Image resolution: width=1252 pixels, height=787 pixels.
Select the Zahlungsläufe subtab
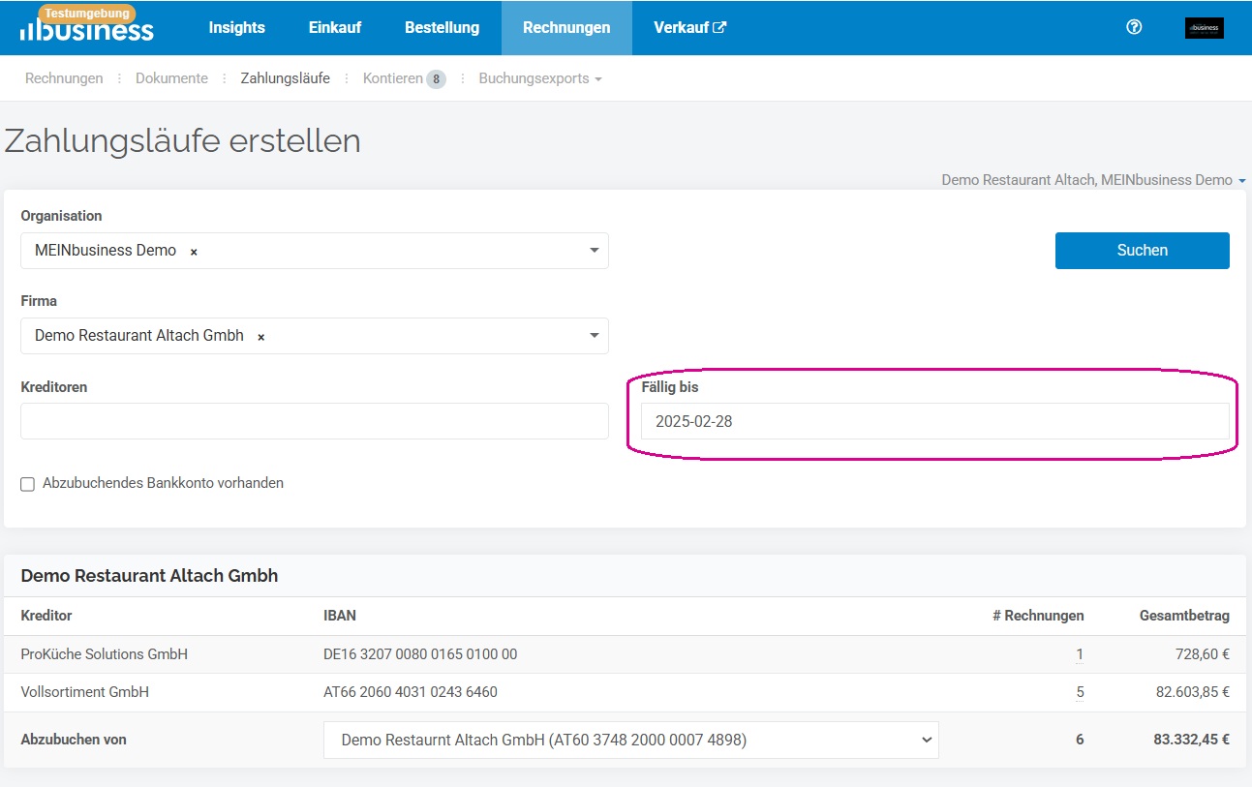(286, 78)
